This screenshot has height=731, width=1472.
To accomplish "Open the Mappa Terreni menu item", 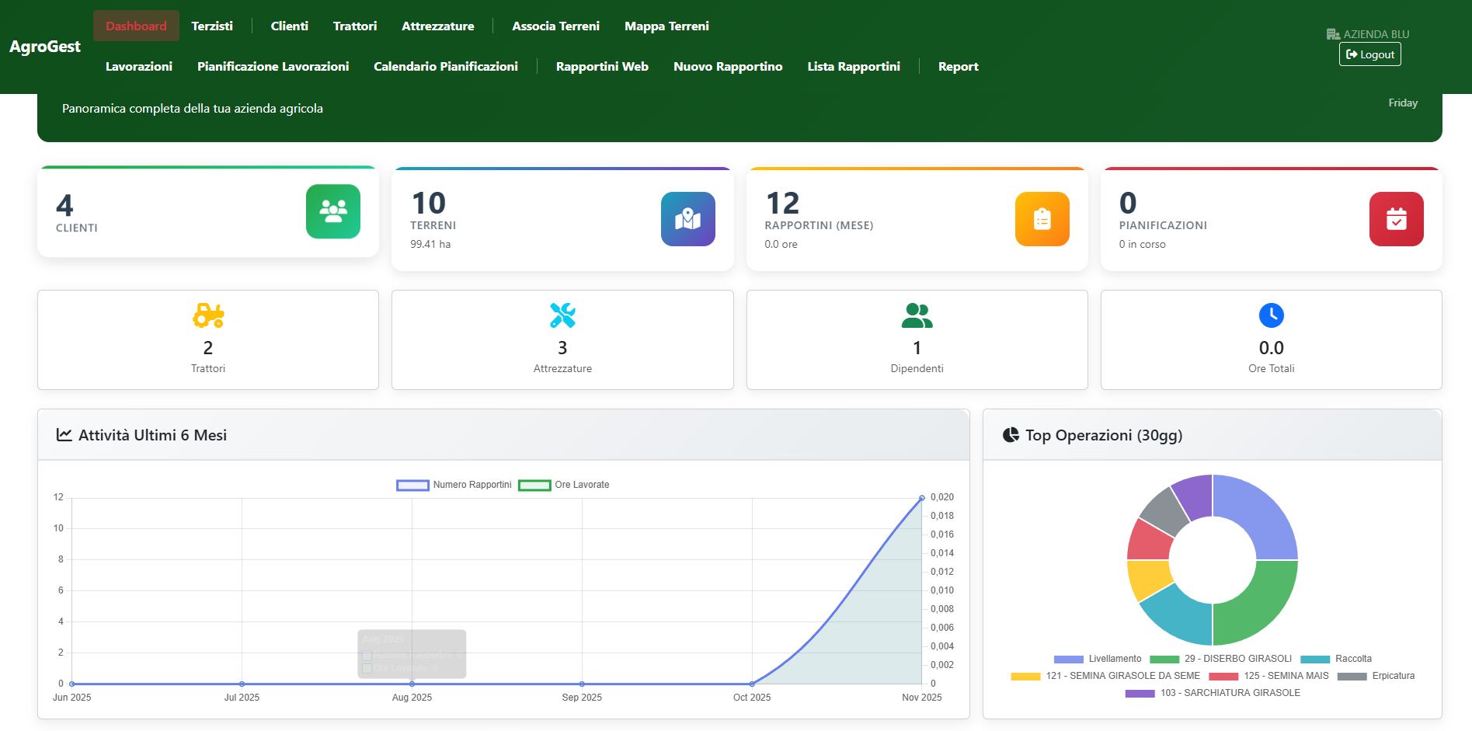I will pyautogui.click(x=666, y=26).
